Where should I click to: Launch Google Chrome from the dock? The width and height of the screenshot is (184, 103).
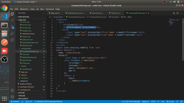pyautogui.click(x=5, y=8)
